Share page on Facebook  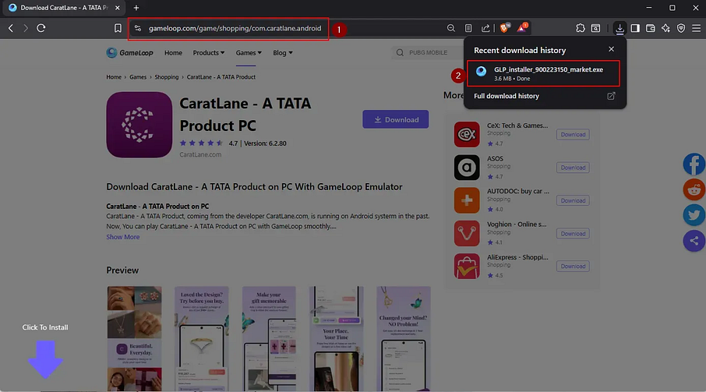point(694,164)
